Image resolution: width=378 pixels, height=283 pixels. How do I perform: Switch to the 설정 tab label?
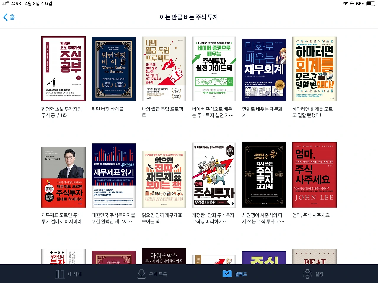(319, 274)
